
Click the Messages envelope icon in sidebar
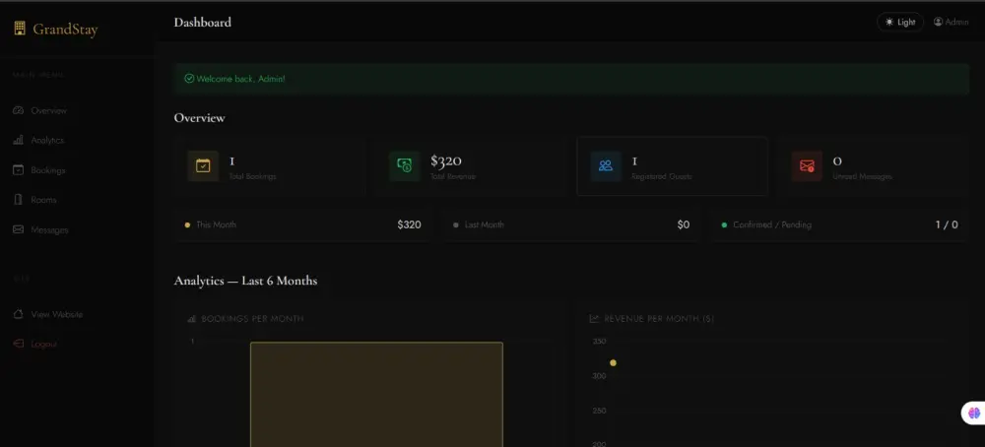[18, 229]
